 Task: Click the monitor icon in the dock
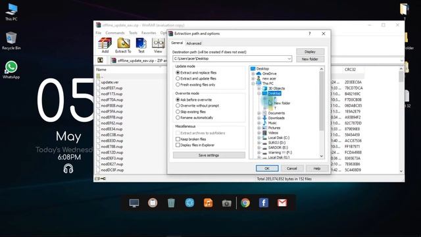[x=134, y=203]
